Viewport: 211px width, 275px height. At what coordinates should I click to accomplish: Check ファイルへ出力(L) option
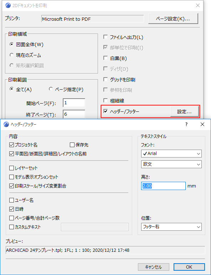[x=105, y=37]
